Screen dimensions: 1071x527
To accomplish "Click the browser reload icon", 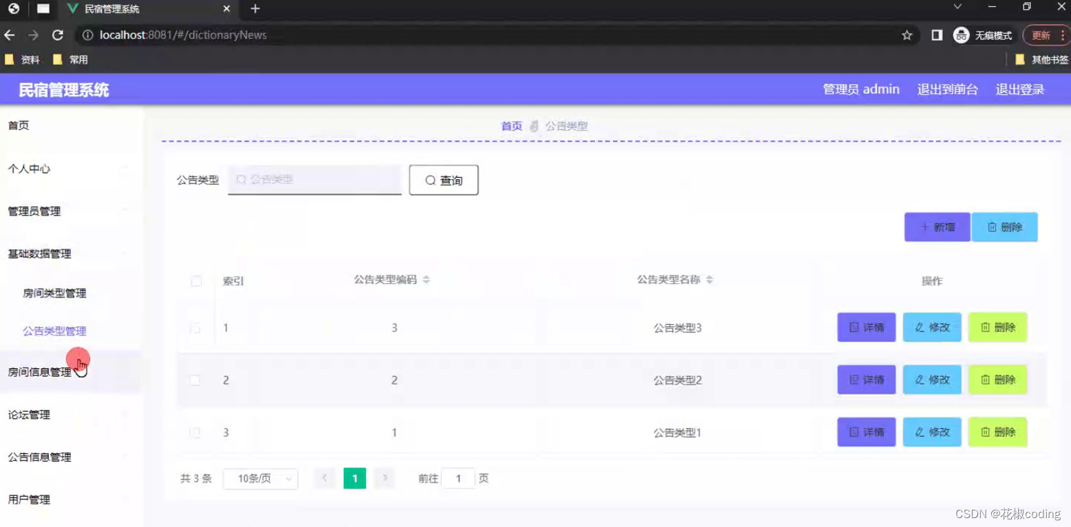I will [58, 35].
